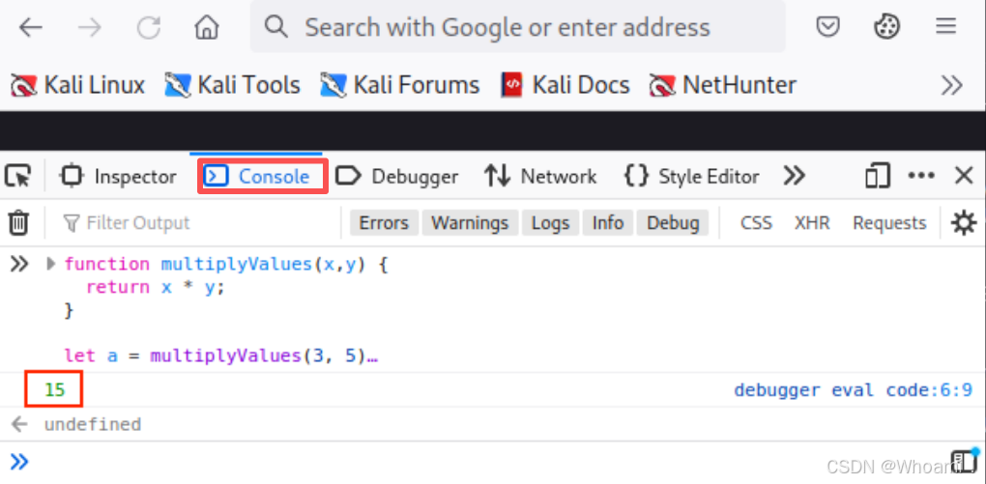Click the cookie extension icon
This screenshot has width=986, height=484.
click(x=886, y=26)
